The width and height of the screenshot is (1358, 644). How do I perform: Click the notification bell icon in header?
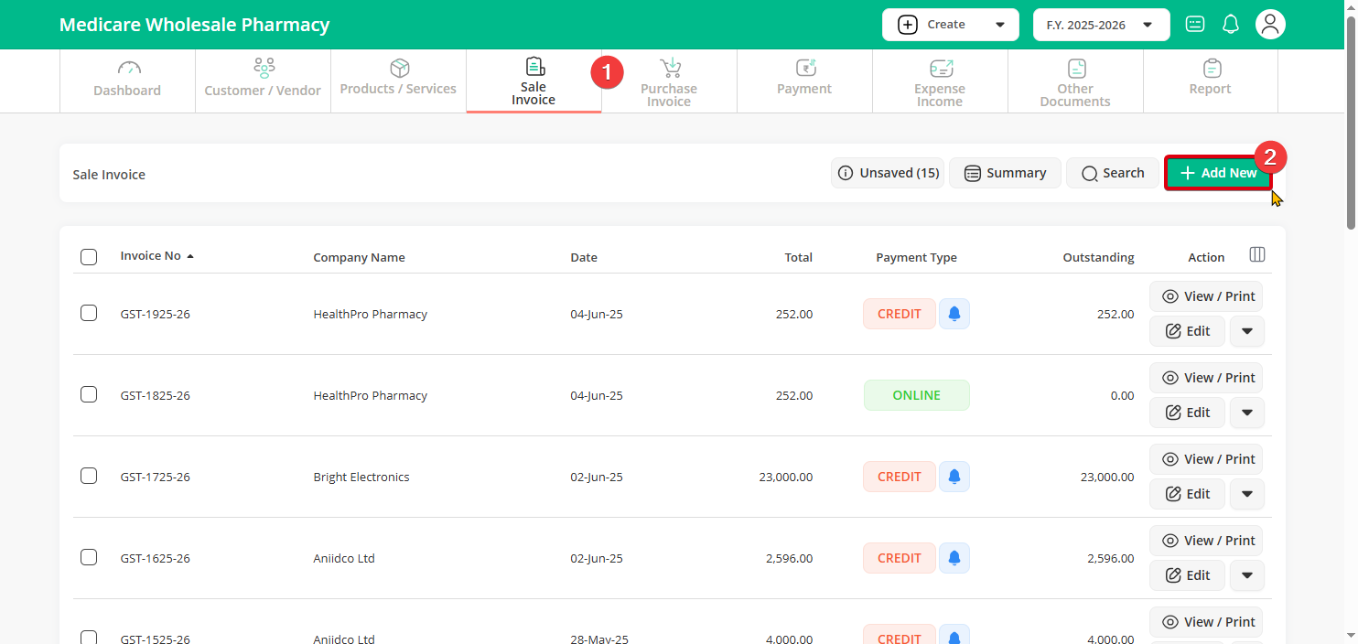point(1231,25)
